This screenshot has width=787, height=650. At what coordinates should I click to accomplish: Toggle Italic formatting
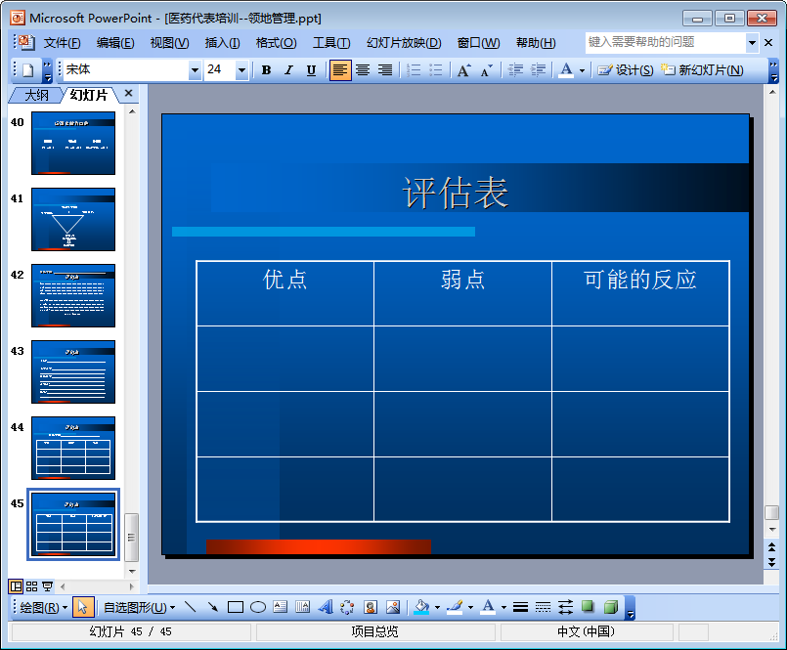288,70
